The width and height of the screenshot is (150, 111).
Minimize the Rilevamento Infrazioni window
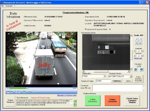pos(141,3)
